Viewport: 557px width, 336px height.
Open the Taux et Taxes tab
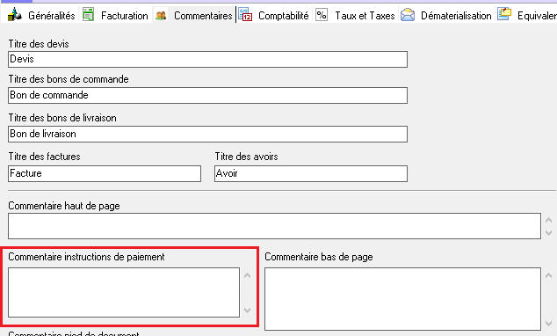point(365,16)
